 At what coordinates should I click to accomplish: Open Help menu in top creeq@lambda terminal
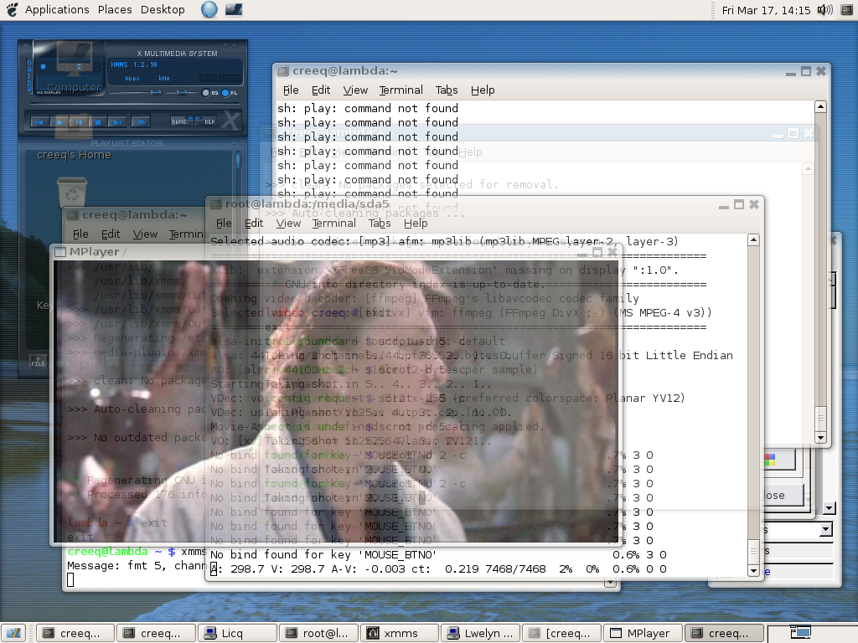pyautogui.click(x=483, y=90)
